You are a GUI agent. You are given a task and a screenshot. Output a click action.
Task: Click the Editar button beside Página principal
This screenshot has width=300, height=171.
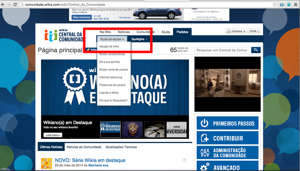91,50
